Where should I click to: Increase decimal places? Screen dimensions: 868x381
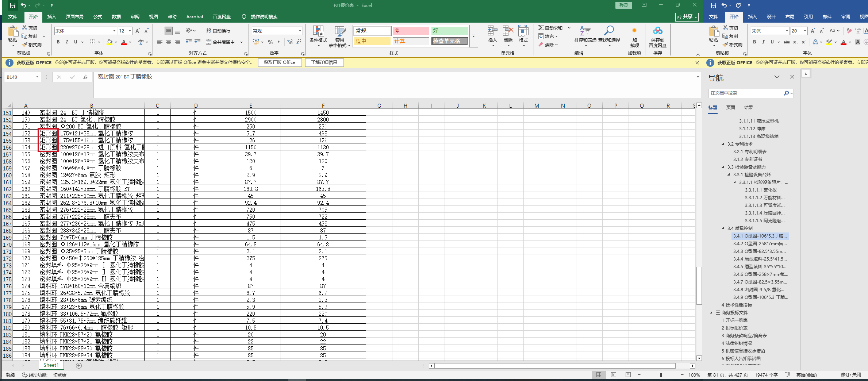[290, 42]
